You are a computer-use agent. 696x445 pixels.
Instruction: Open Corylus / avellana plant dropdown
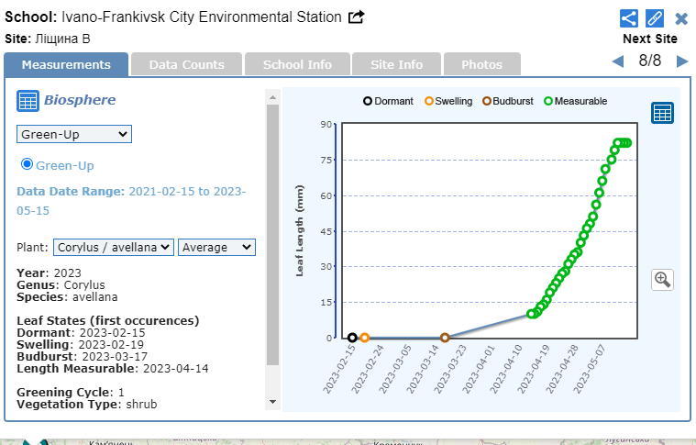[x=114, y=247]
